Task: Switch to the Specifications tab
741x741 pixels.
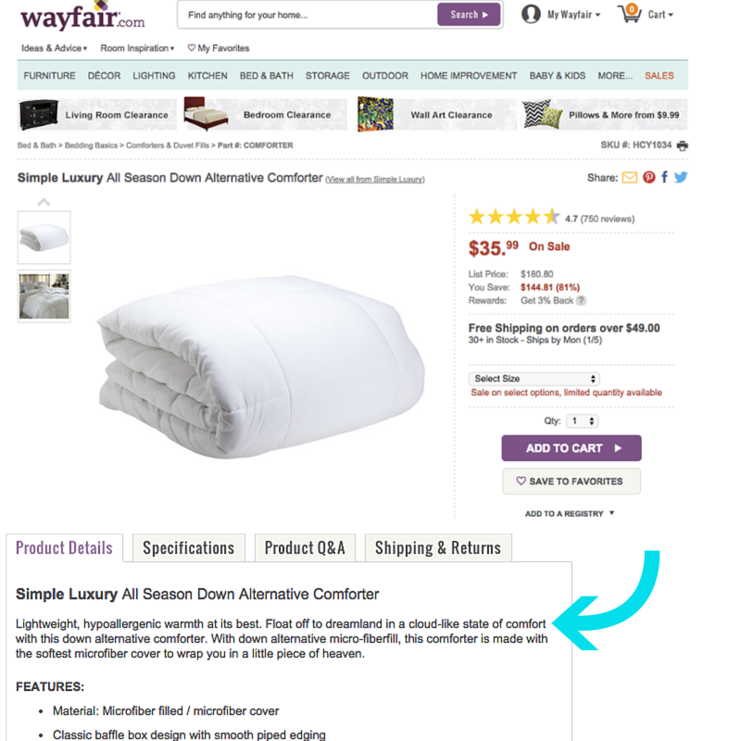Action: click(x=189, y=547)
